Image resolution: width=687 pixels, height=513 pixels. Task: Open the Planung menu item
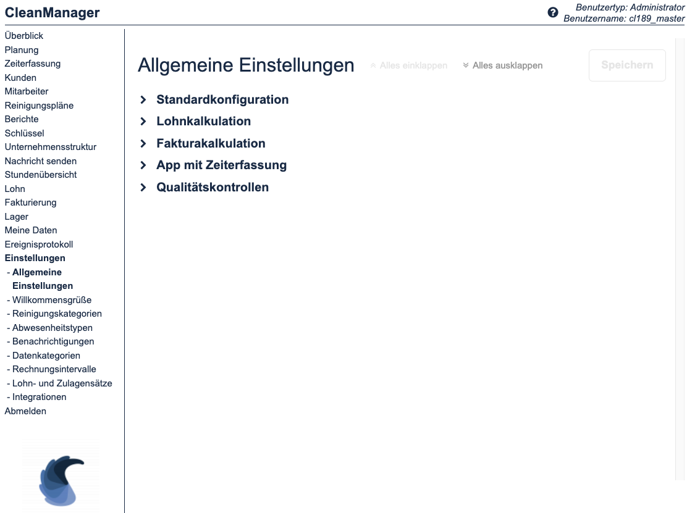[22, 49]
